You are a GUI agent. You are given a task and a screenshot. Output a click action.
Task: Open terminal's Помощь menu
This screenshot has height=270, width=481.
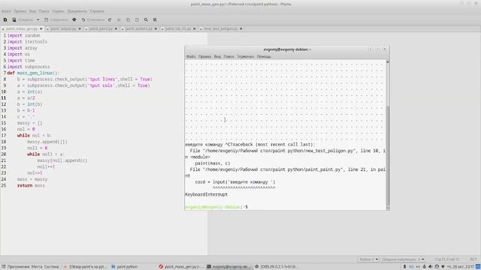[x=264, y=57]
